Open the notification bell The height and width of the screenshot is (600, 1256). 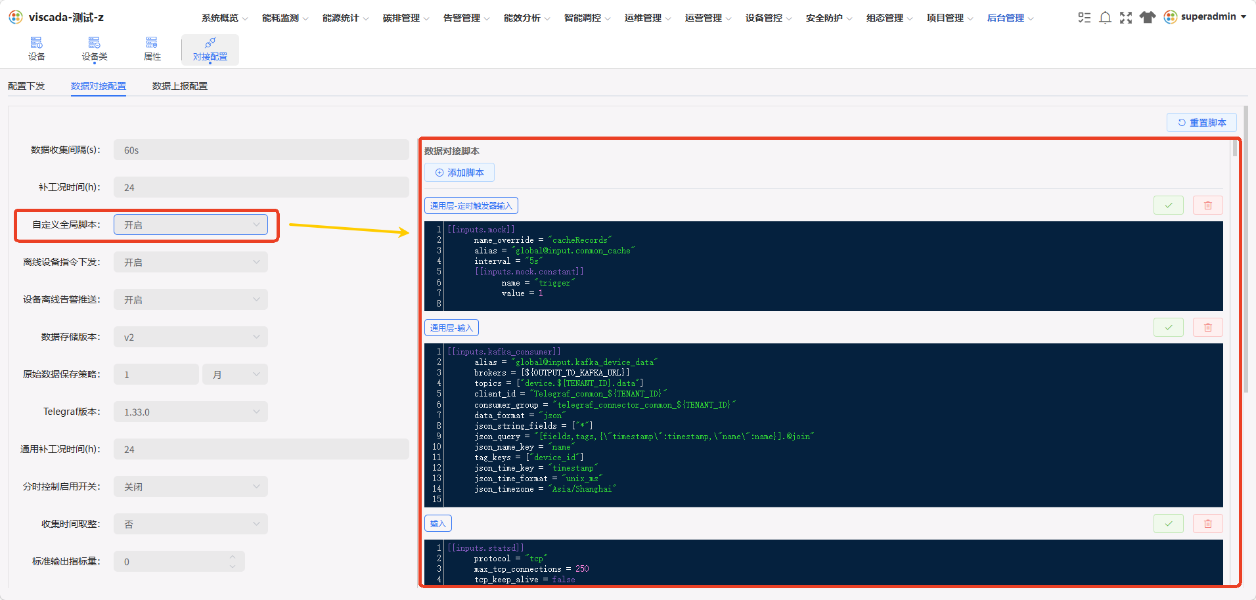(1105, 17)
